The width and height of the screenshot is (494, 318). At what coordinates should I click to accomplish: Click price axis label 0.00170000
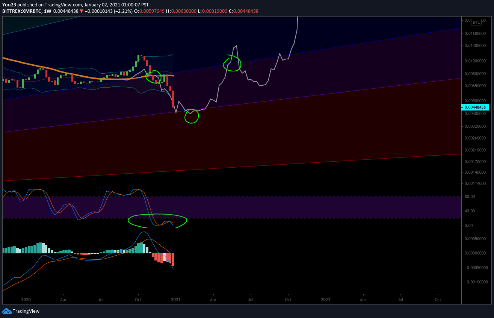475,162
